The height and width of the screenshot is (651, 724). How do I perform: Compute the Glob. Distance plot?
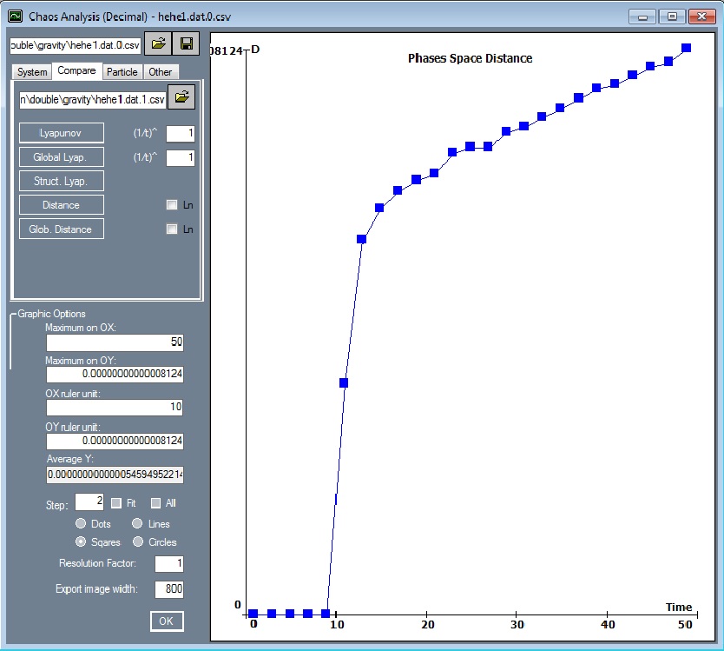coord(61,229)
